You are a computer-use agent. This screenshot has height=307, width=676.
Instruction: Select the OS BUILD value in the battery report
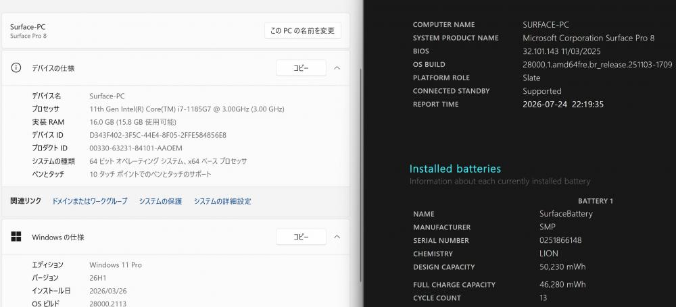coord(598,65)
